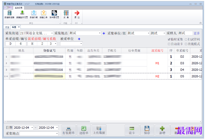Open 数据备份设置 backup settings
The image size is (207, 139).
click(22, 14)
